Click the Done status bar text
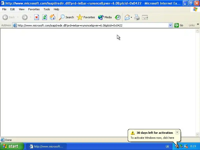The height and width of the screenshot is (150, 200). (8, 140)
